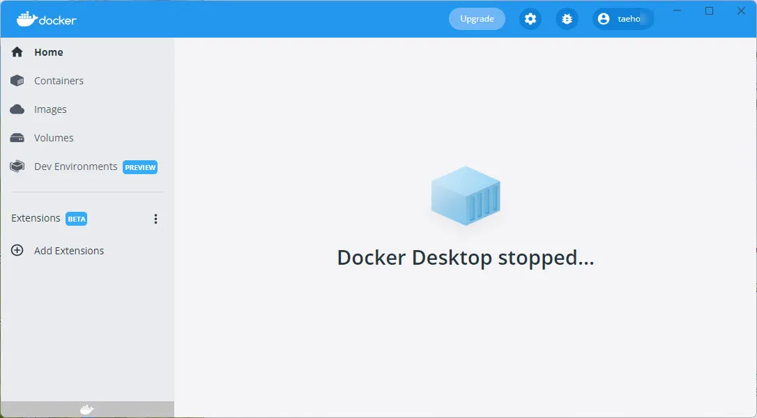
Task: Click the blue container illustration
Action: click(x=465, y=195)
